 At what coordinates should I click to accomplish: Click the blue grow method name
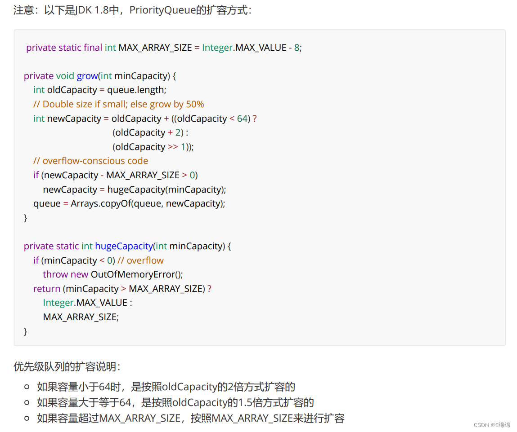87,75
